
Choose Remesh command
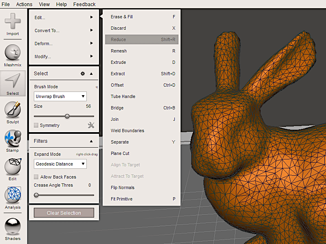click(x=142, y=51)
